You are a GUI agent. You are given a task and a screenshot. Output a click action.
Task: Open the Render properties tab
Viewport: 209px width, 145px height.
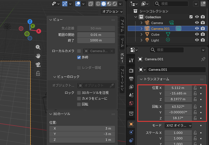131,70
